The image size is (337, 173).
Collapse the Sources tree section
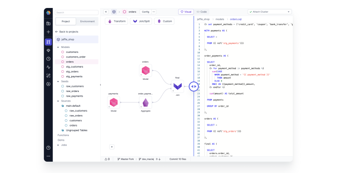point(58,101)
